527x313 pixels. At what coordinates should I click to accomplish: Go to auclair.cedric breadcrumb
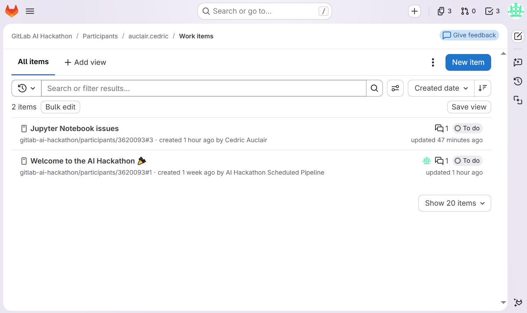(148, 36)
